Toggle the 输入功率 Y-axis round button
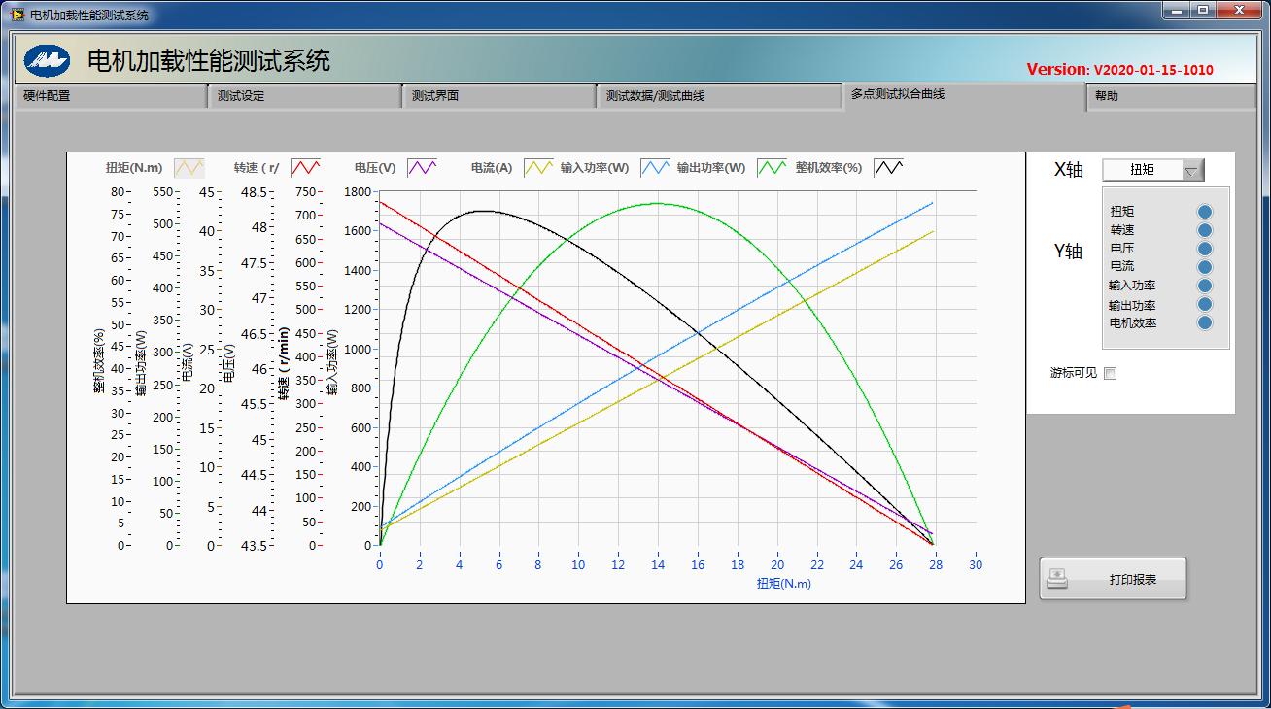Screen dimensions: 1271x709 (x=1205, y=286)
